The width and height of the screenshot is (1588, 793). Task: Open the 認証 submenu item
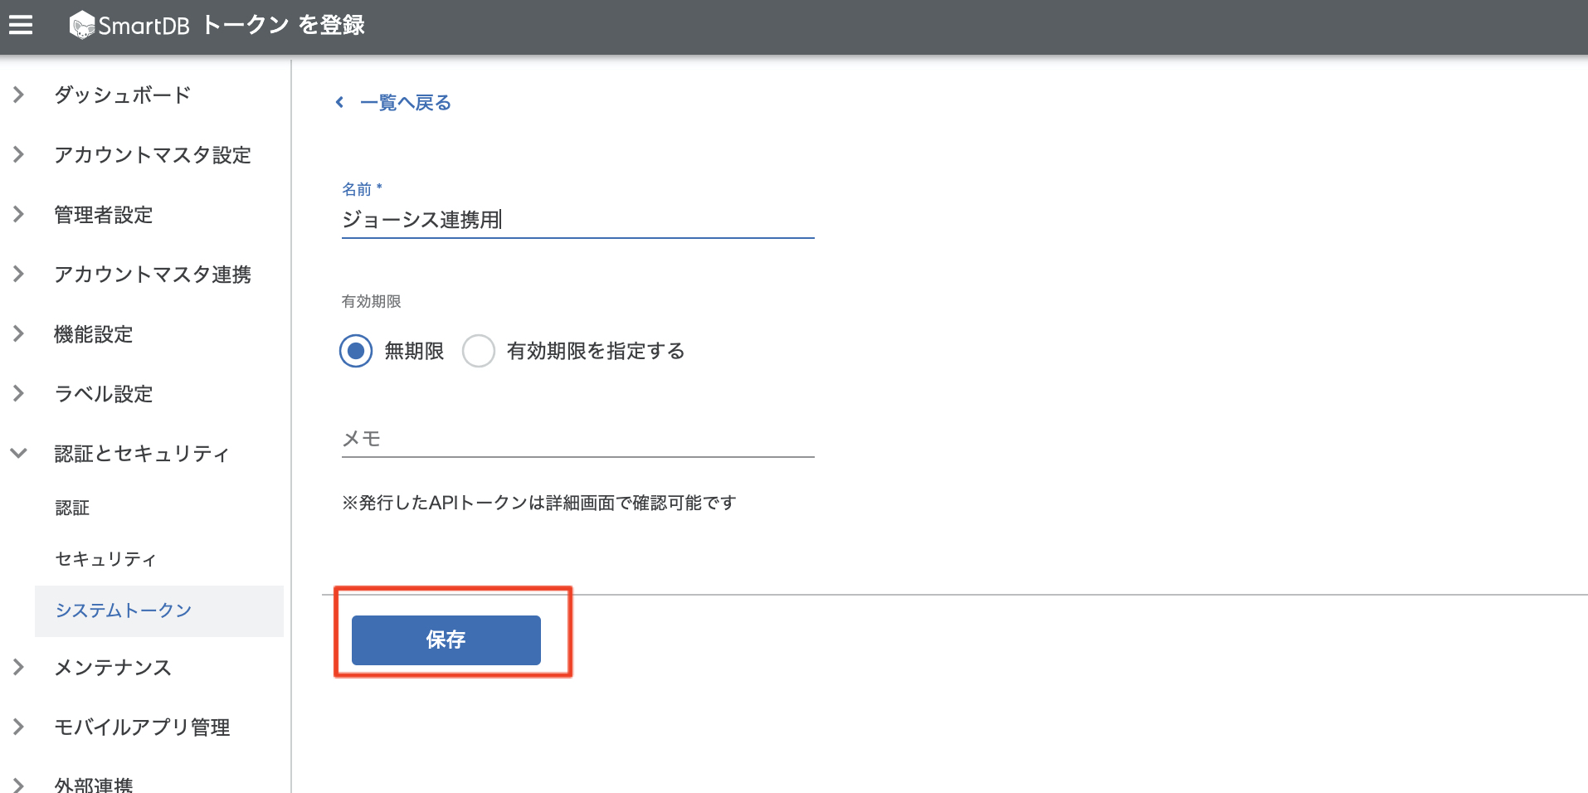72,508
